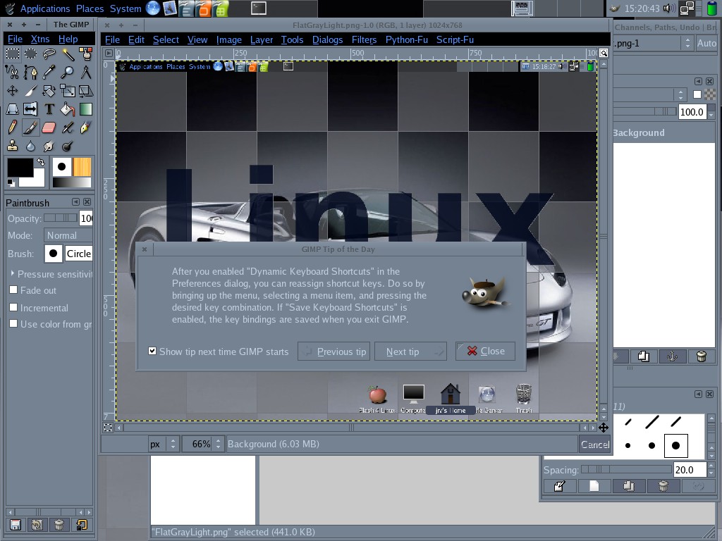Select the Paths tool
The width and height of the screenshot is (722, 541).
[31, 73]
